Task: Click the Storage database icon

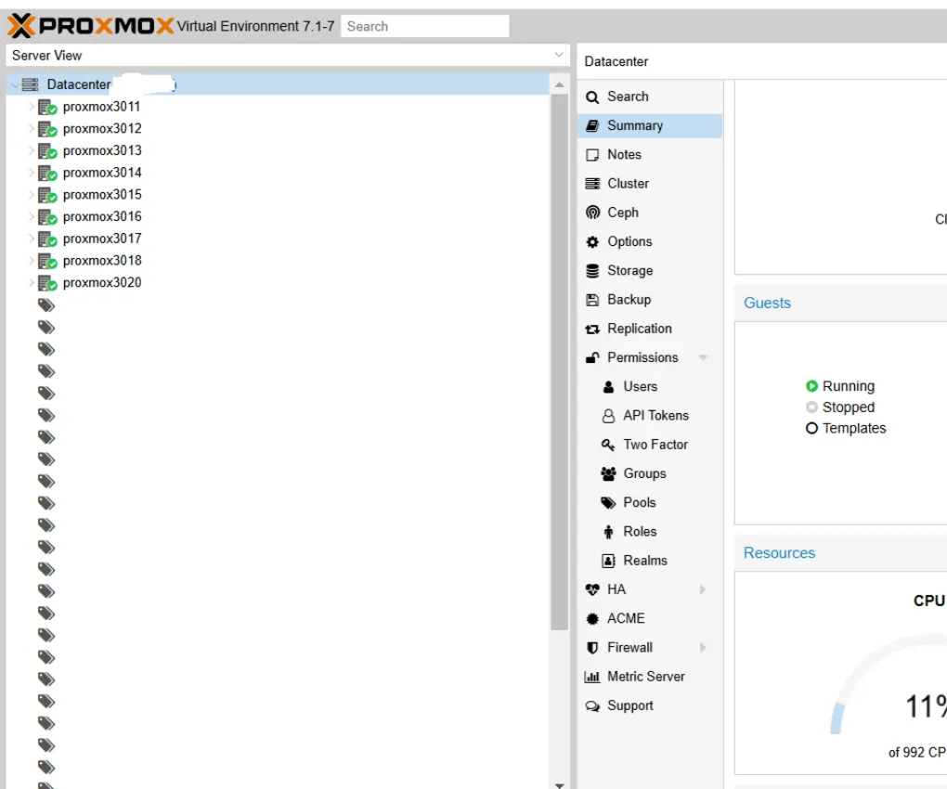Action: click(592, 270)
